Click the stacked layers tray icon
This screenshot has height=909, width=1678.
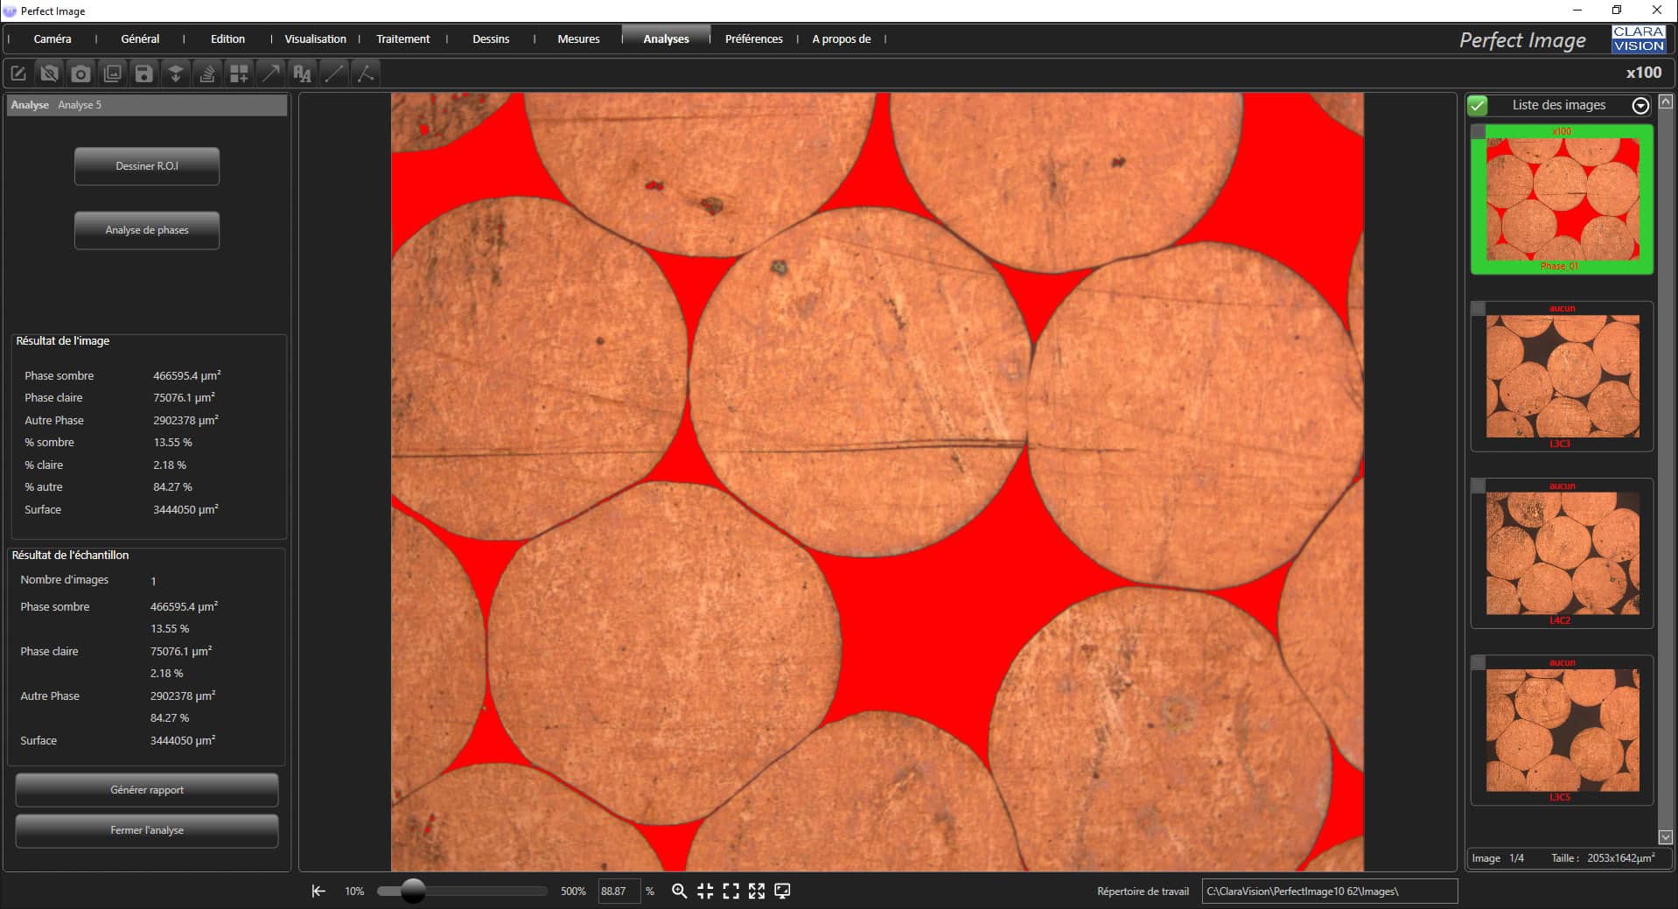207,73
